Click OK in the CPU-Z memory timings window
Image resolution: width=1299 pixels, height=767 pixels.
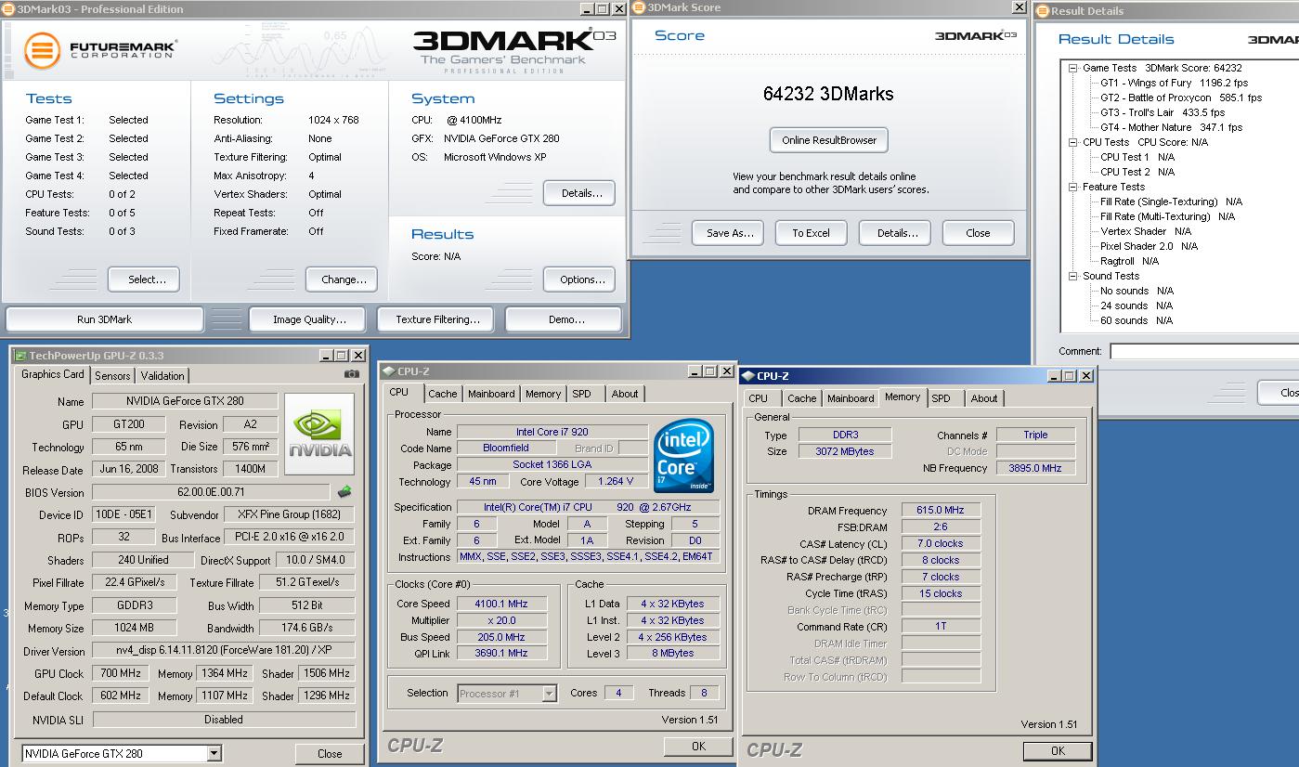click(1058, 750)
